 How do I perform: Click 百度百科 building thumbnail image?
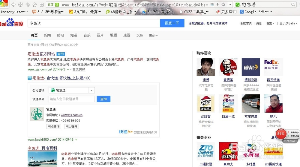click(x=43, y=159)
